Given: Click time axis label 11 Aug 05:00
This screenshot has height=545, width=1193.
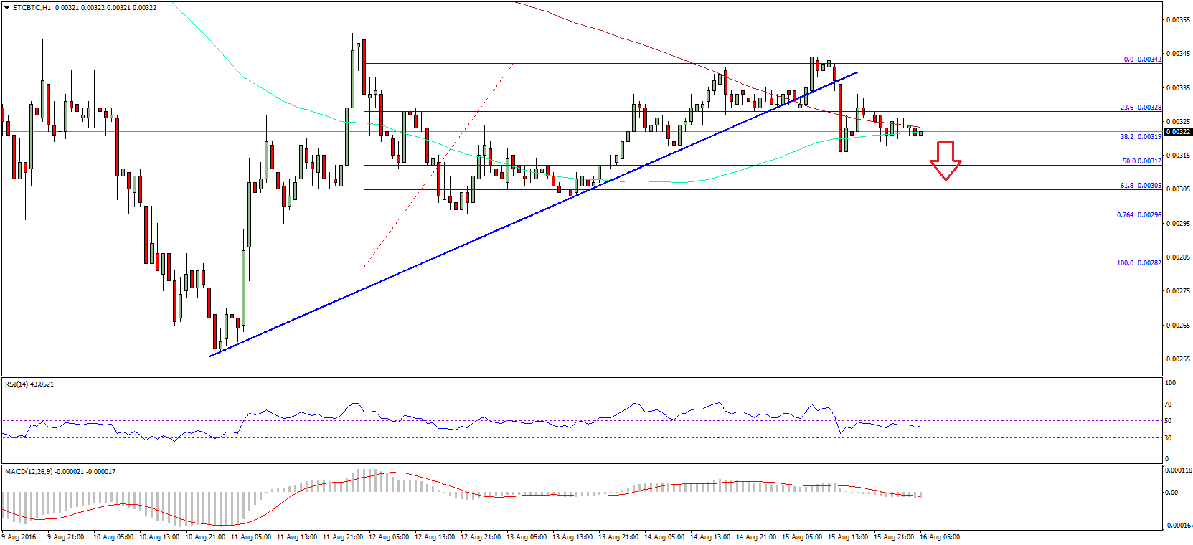Looking at the screenshot, I should click(x=251, y=537).
